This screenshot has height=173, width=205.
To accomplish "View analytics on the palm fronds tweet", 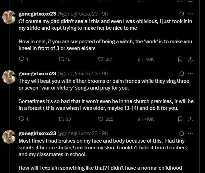I will [140, 119].
